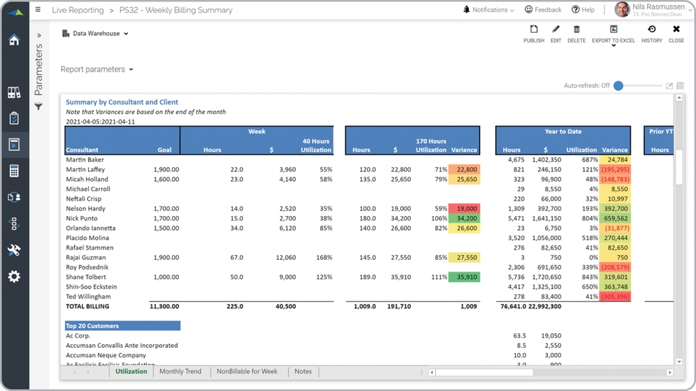The height and width of the screenshot is (391, 696).
Task: Open the binders library icon in sidebar
Action: (14, 93)
